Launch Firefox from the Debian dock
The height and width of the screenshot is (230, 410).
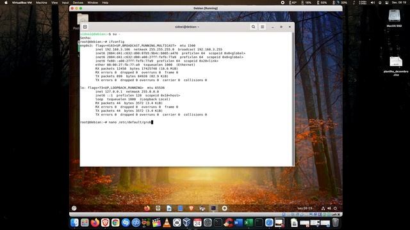point(147,208)
